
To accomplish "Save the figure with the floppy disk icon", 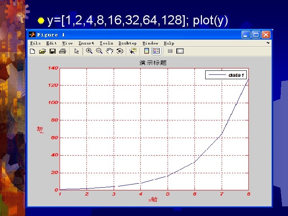I will 53,51.
